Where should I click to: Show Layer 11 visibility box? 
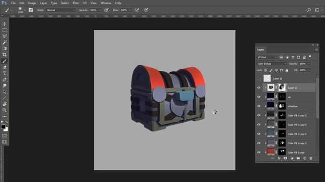pyautogui.click(x=259, y=78)
